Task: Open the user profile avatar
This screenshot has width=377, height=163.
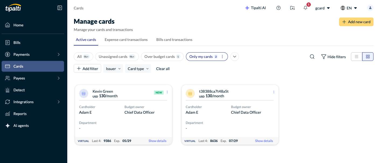Action: point(370,8)
